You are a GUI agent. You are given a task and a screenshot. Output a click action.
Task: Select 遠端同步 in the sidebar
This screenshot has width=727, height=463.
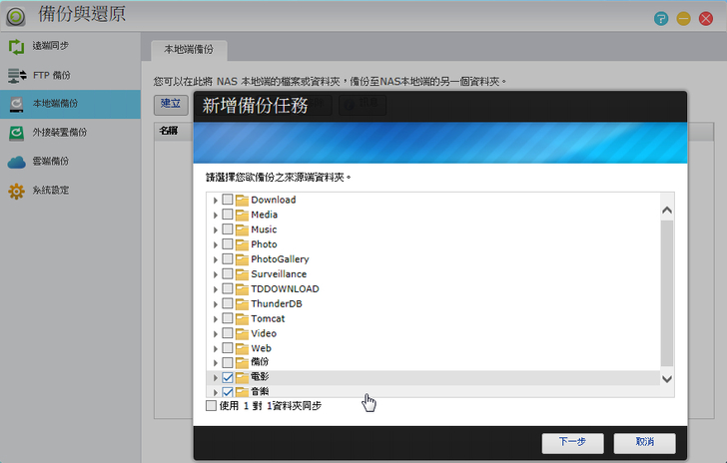coord(70,46)
